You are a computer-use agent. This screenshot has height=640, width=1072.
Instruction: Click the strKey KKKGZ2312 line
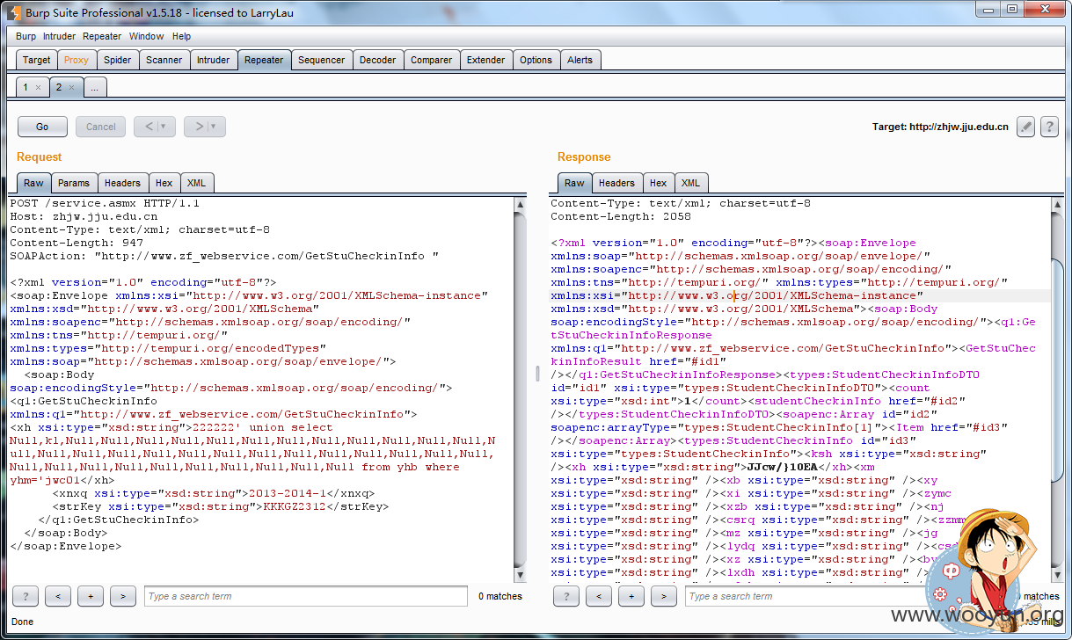click(220, 506)
